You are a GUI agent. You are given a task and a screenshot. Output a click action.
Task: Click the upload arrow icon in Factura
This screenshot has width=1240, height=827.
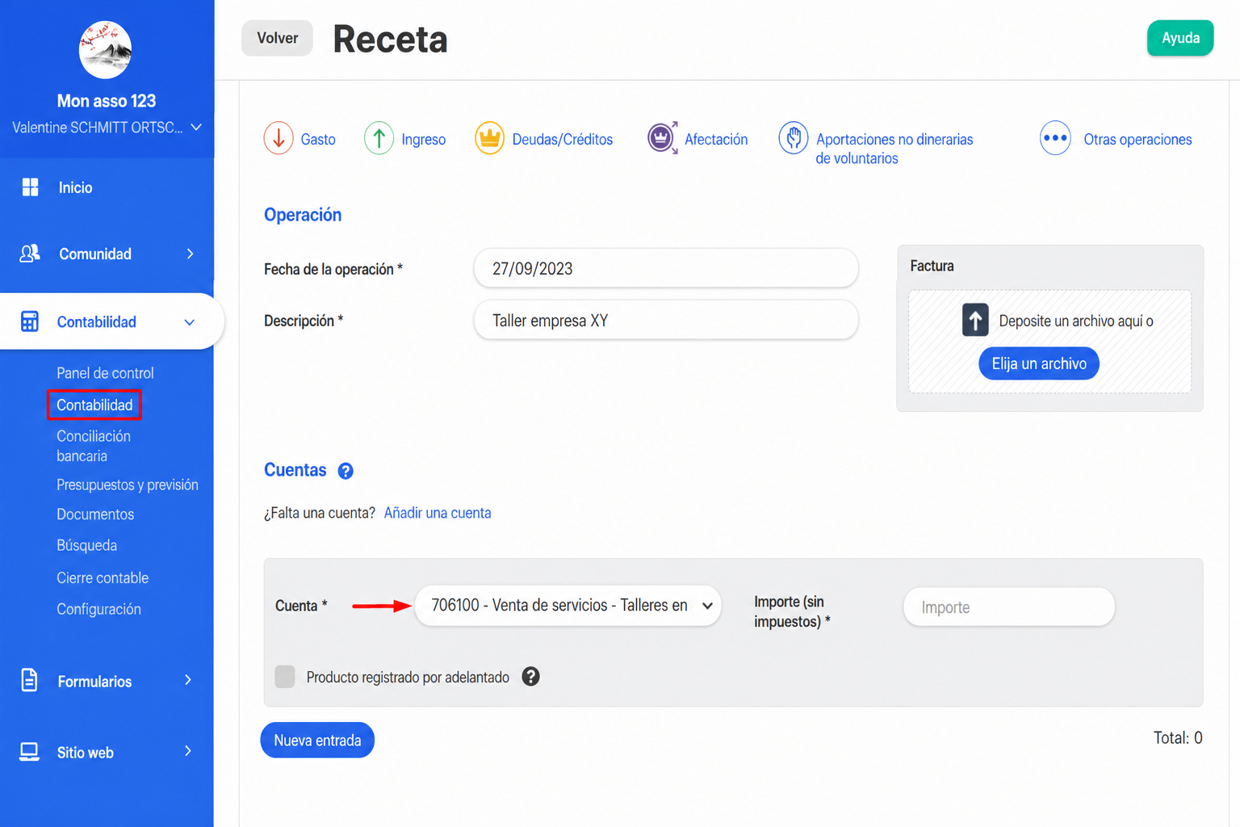click(x=975, y=320)
